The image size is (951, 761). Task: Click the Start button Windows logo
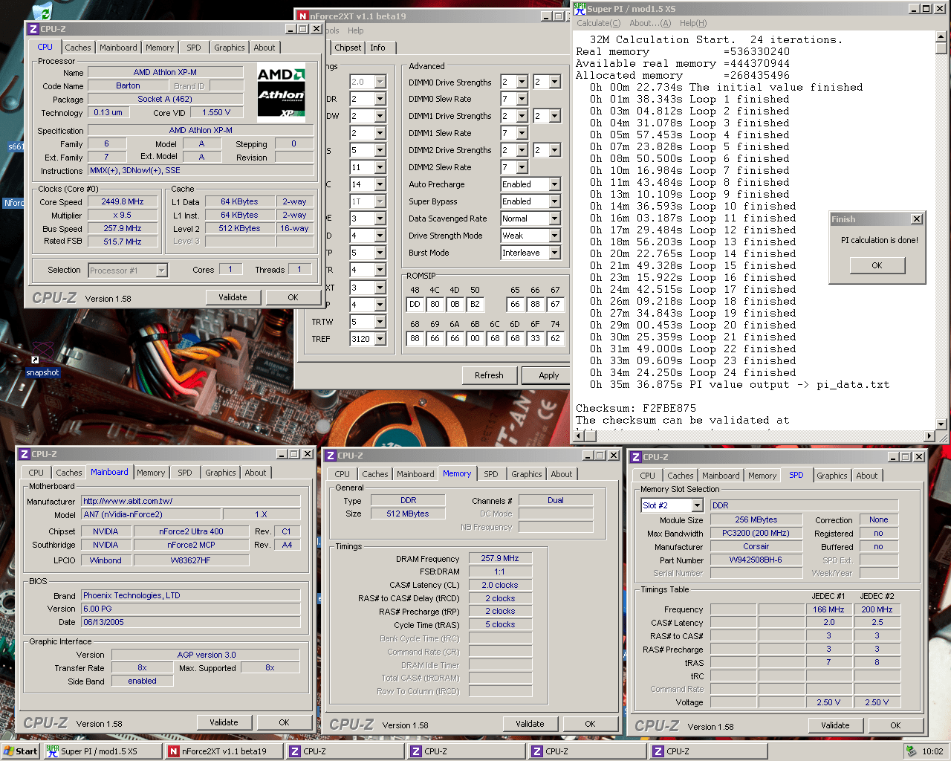coord(9,751)
